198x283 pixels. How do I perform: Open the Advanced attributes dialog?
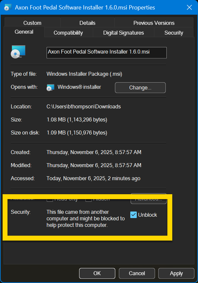coord(148,198)
